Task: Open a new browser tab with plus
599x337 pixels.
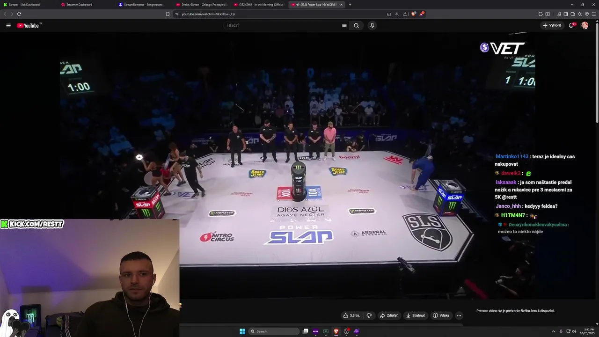Action: pos(350,5)
